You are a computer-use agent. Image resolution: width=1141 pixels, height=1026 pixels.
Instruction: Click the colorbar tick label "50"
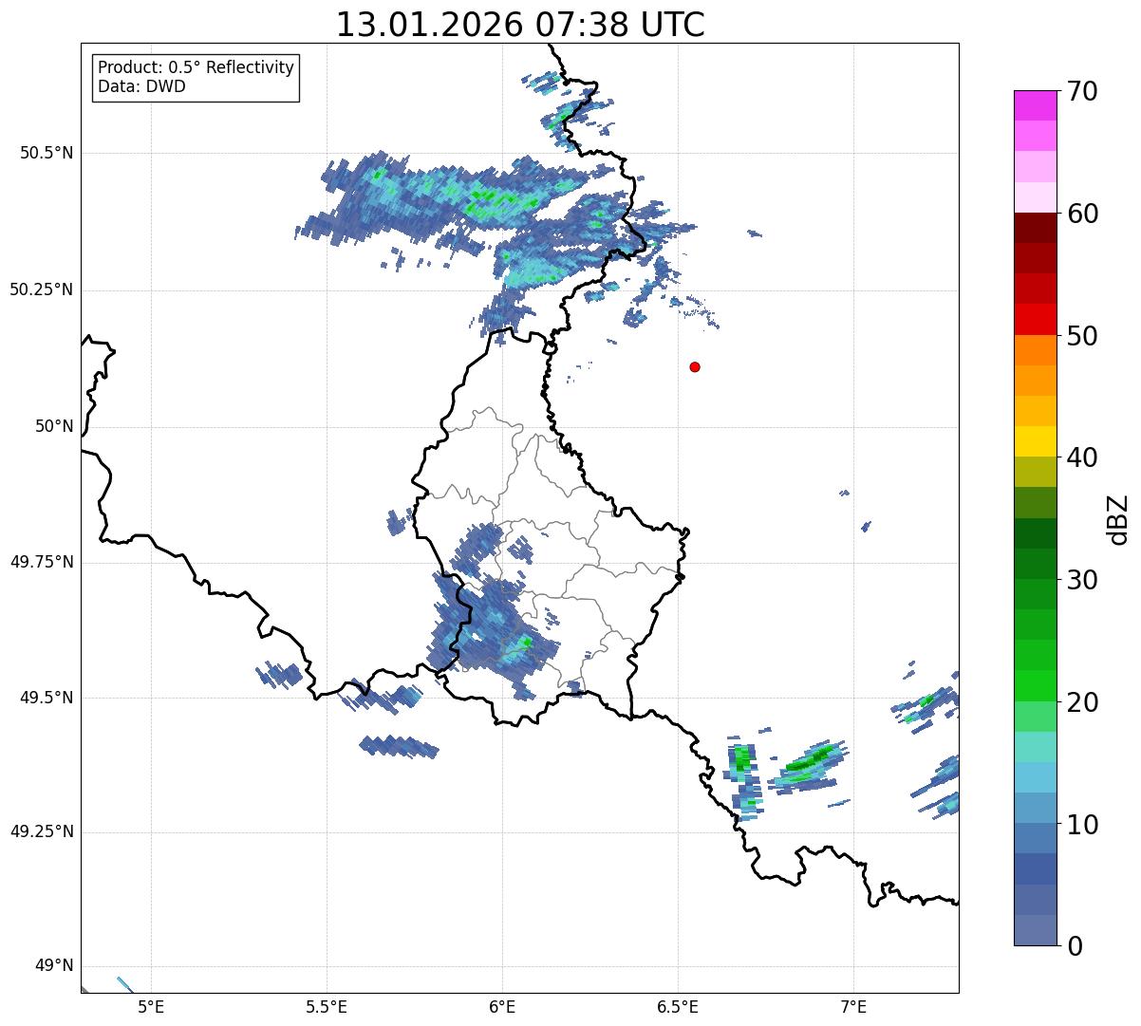pyautogui.click(x=1082, y=336)
